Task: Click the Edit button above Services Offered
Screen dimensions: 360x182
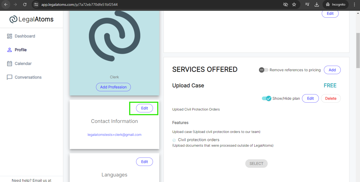Action: 330,13
